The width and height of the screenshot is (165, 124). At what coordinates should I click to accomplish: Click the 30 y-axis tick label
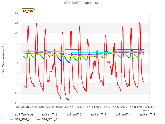coord(16,13)
